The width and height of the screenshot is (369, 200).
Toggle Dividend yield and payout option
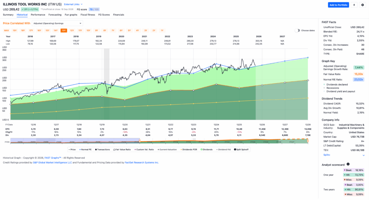pos(339,91)
